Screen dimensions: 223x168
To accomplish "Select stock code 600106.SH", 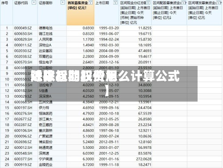I will (23, 131).
